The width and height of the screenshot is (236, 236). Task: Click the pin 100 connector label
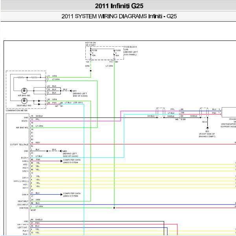click(183, 113)
